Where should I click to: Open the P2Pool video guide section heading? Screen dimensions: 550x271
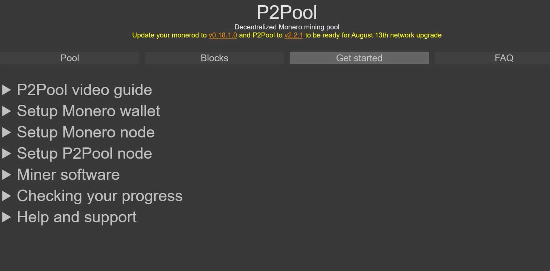(84, 90)
